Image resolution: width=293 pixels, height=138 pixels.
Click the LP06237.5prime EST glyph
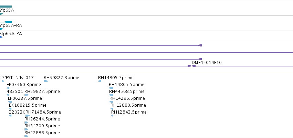point(10,102)
